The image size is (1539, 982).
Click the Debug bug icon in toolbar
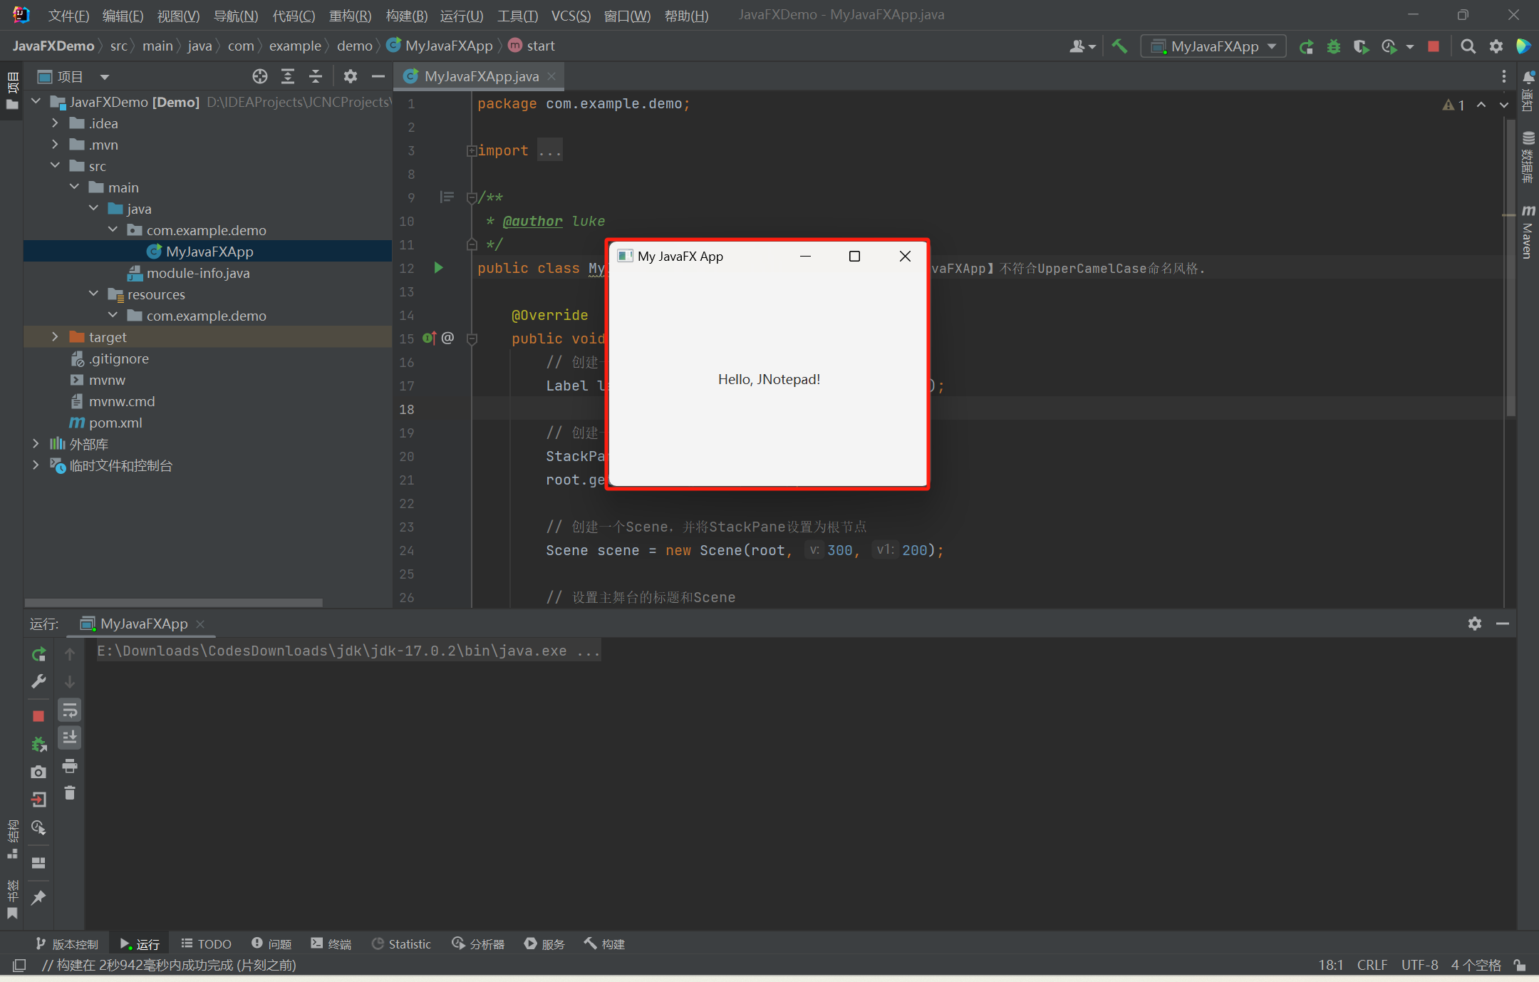[x=1333, y=46]
